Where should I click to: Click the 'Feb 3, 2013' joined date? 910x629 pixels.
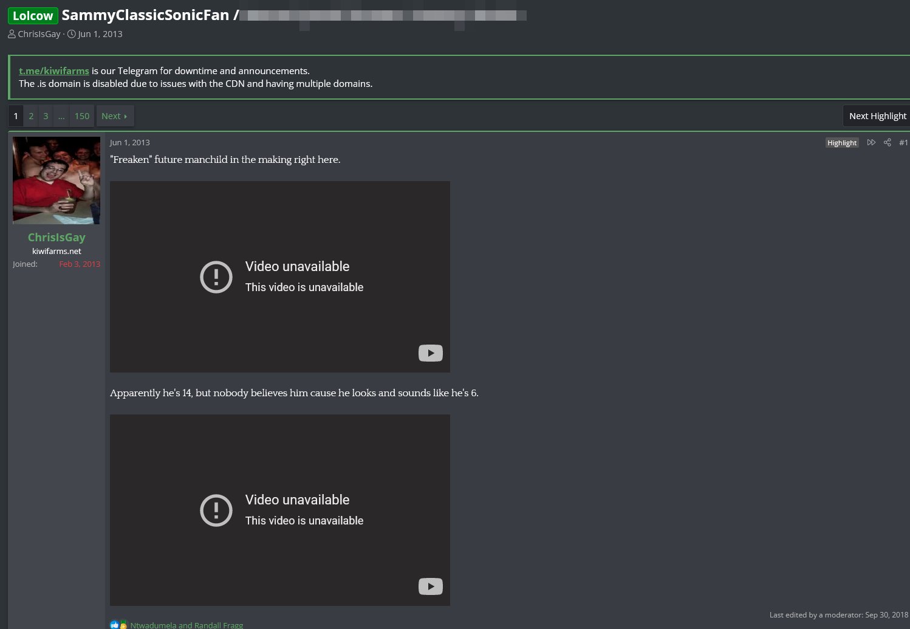tap(80, 264)
